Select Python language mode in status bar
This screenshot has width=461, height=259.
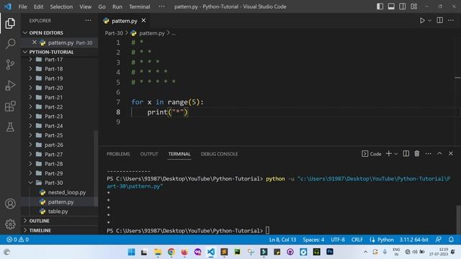[385, 240]
